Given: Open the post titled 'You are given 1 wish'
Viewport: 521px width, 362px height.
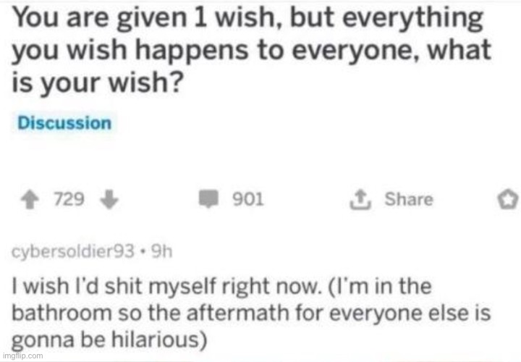Looking at the screenshot, I should [252, 50].
